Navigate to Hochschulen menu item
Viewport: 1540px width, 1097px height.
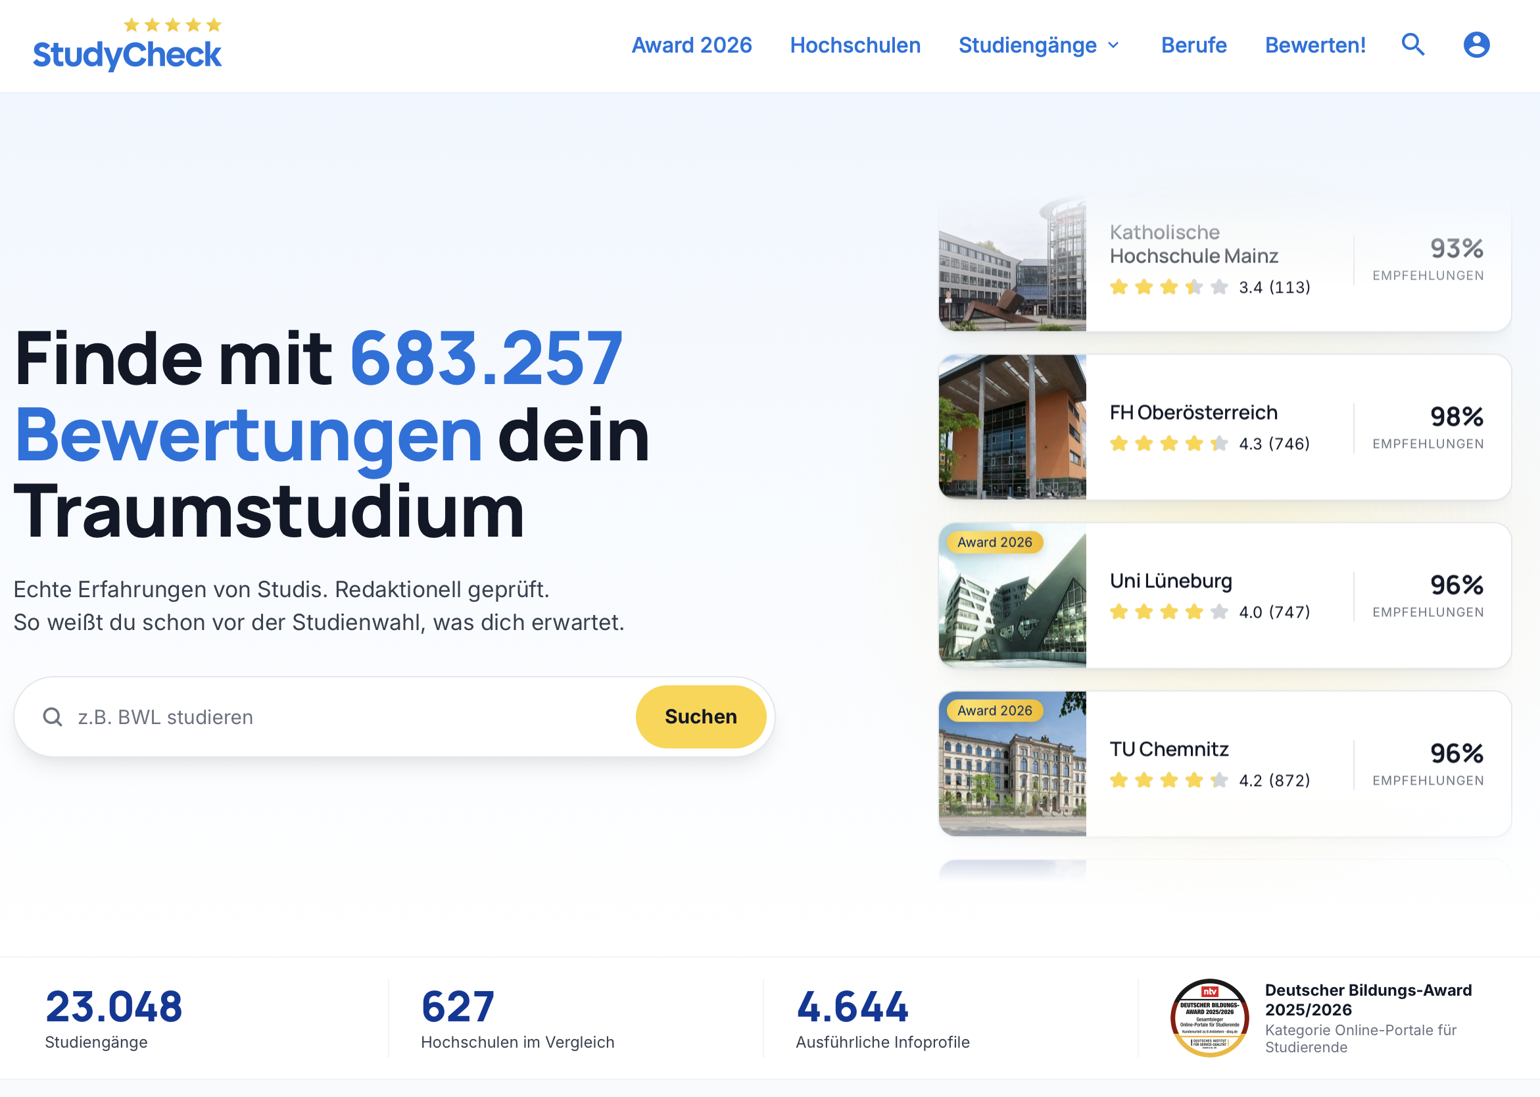tap(855, 45)
